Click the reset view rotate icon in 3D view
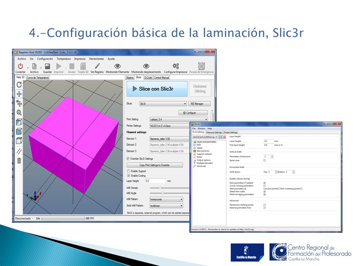Screen dimensions: 355x266 pyautogui.click(x=19, y=85)
